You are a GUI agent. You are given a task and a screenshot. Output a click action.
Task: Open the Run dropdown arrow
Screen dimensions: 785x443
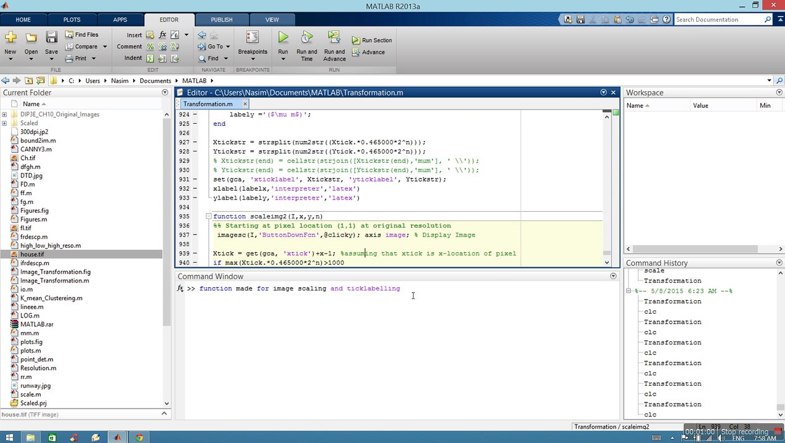click(x=283, y=60)
